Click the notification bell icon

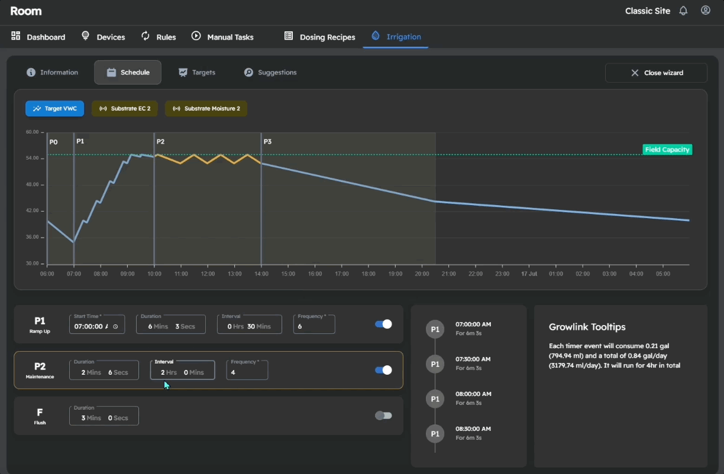click(x=683, y=11)
